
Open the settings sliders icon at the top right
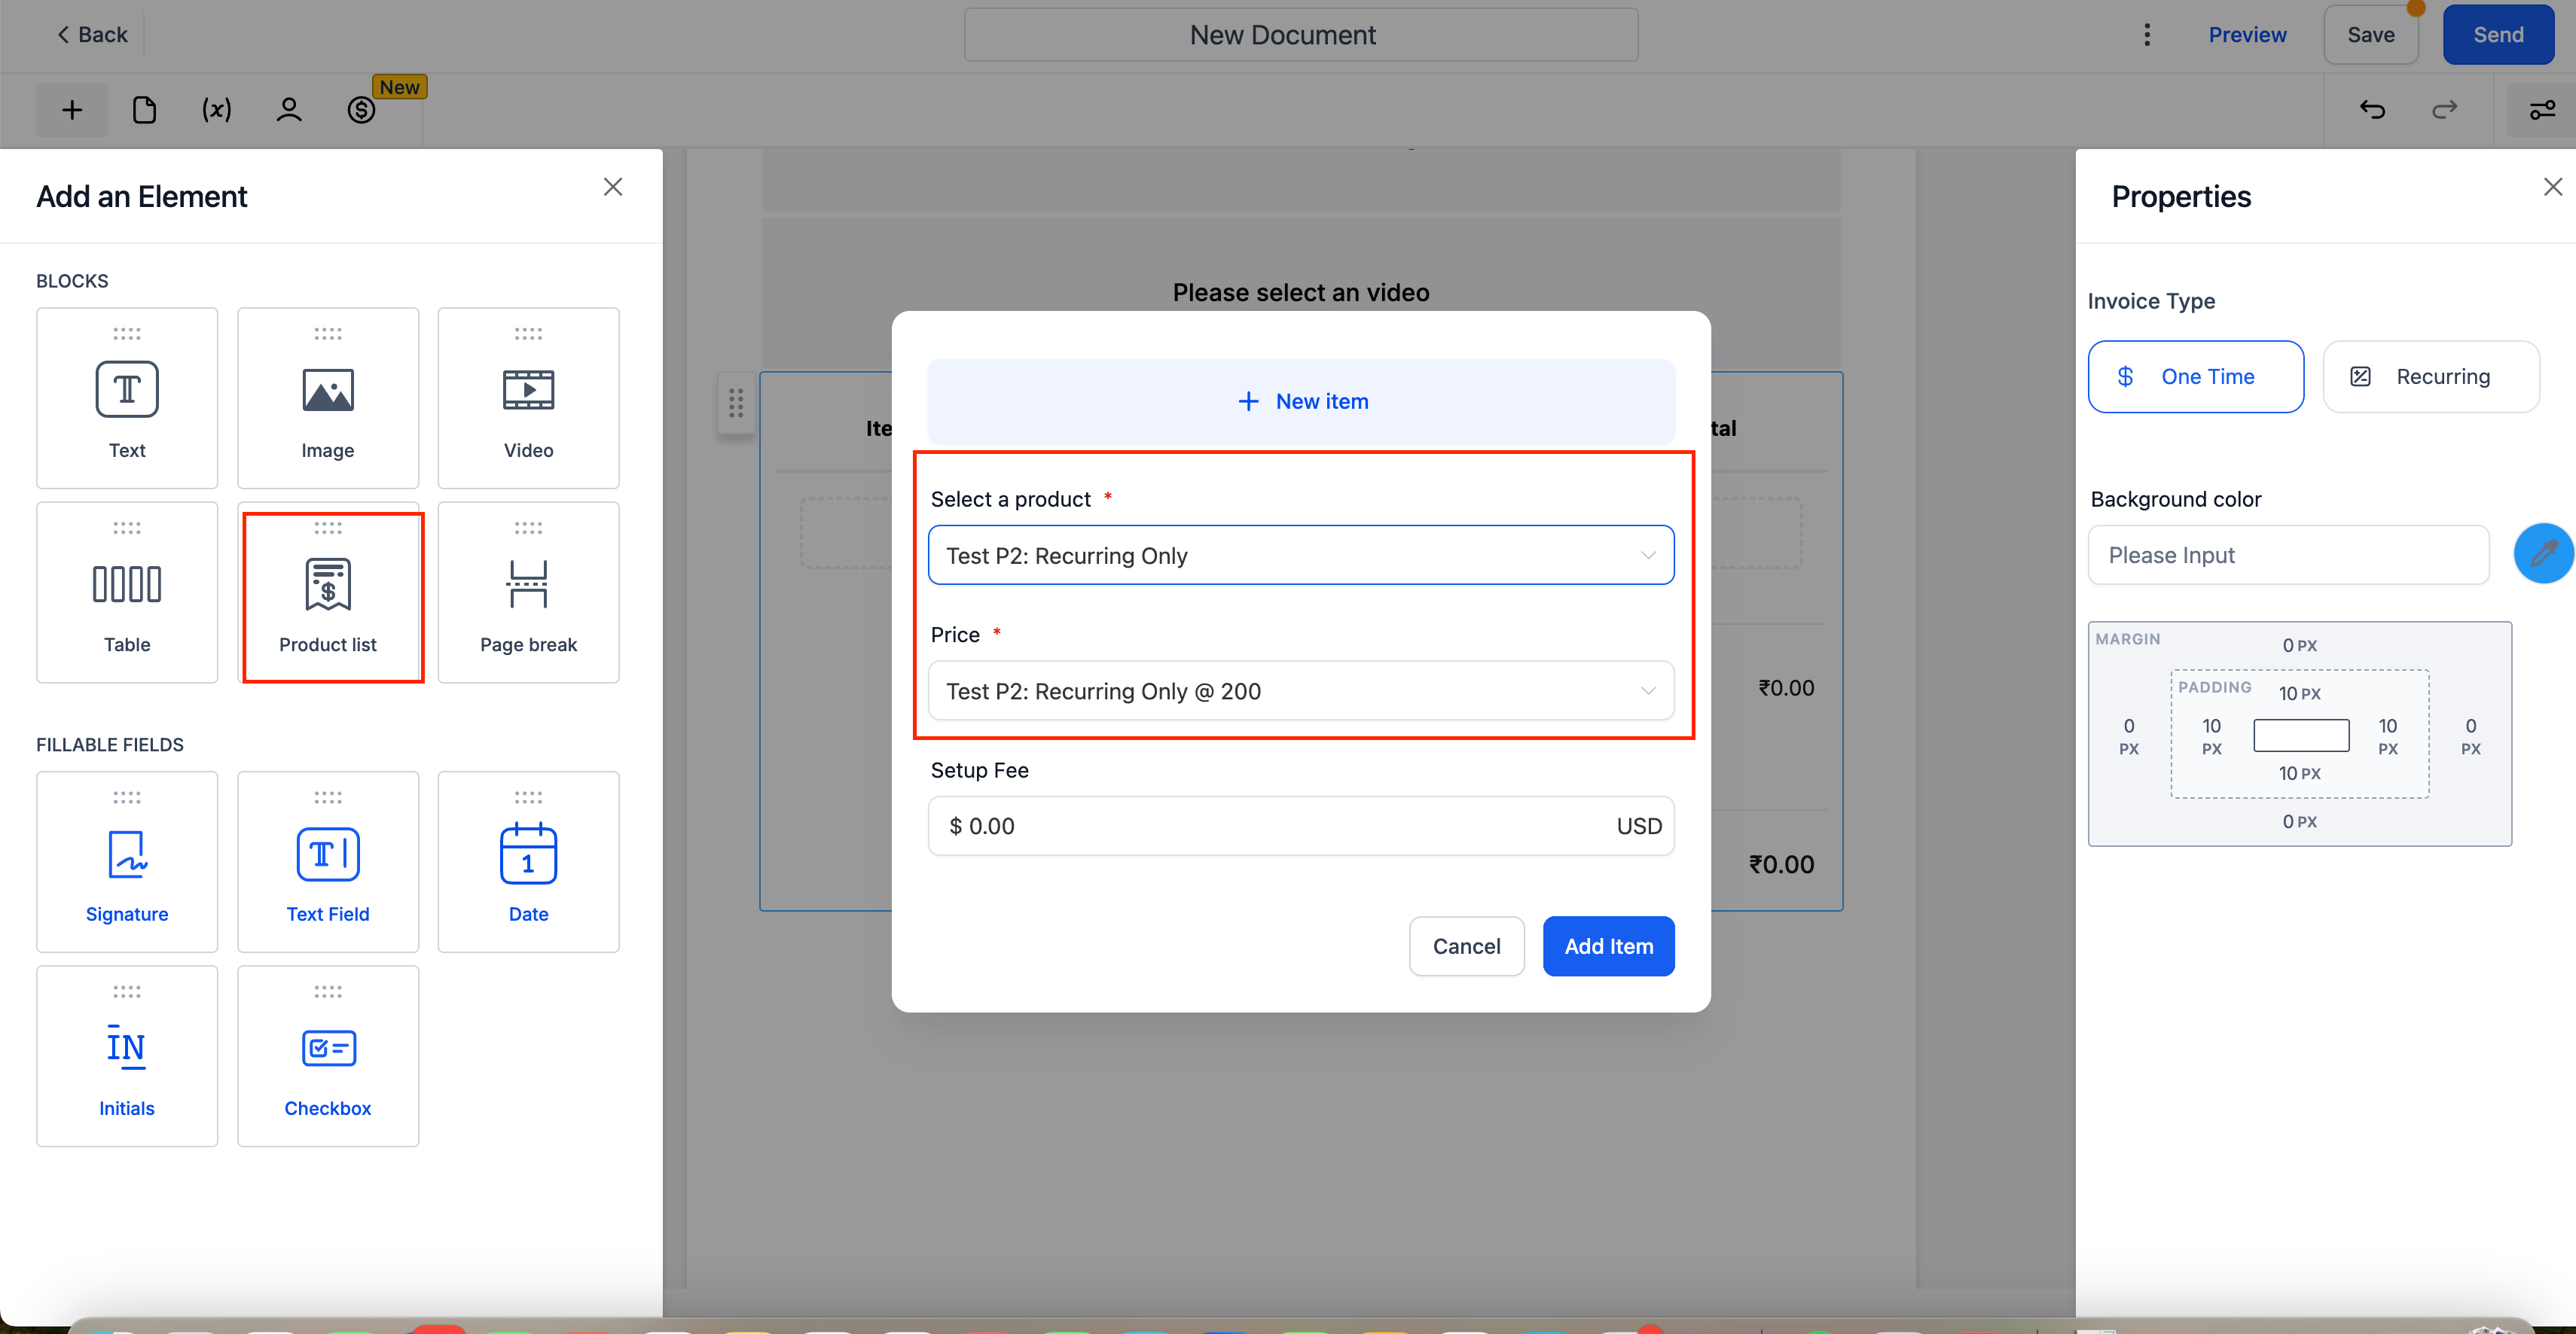point(2542,110)
